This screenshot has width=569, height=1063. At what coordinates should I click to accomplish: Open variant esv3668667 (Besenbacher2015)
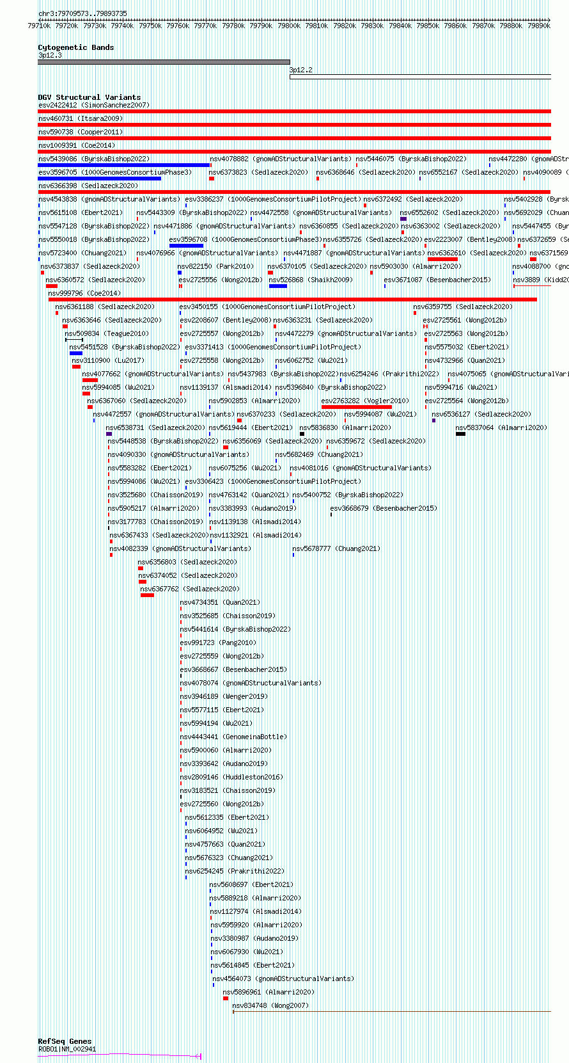(x=233, y=669)
